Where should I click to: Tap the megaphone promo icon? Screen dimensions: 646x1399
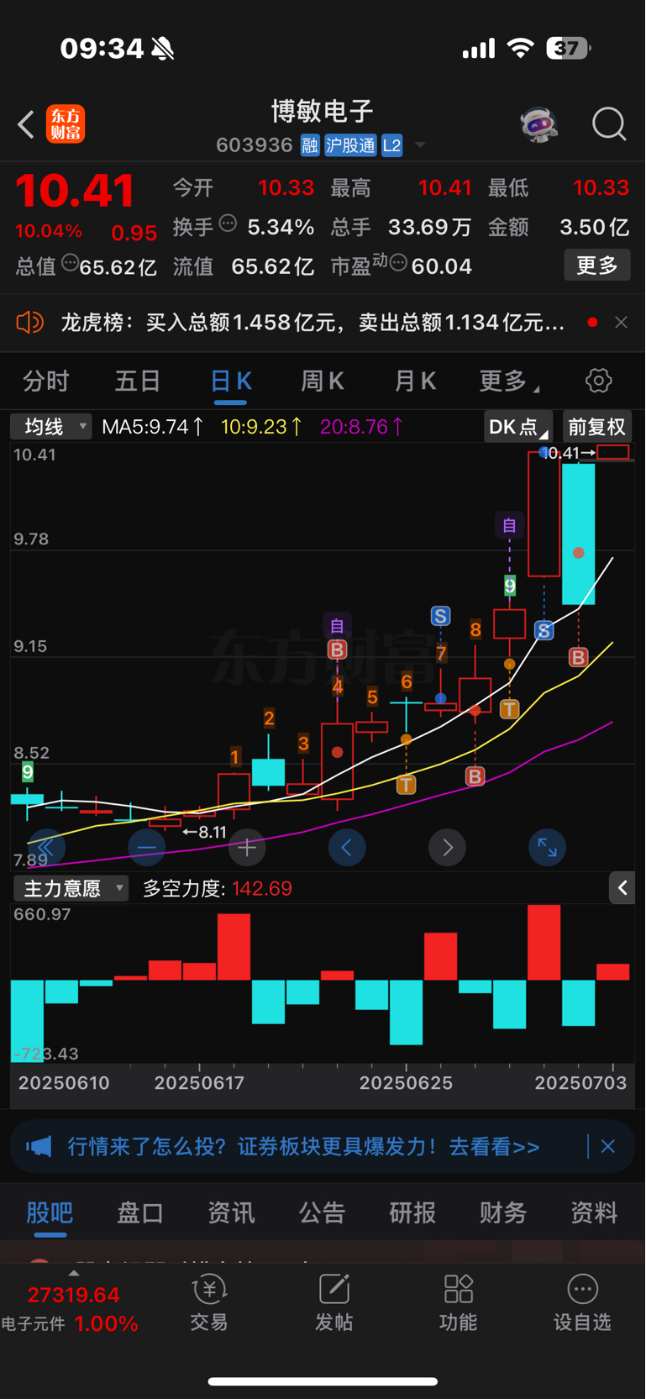(39, 1146)
